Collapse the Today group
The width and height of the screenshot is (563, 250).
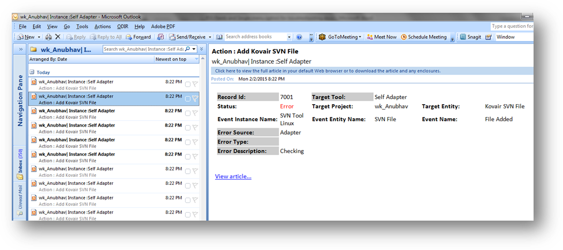click(32, 72)
